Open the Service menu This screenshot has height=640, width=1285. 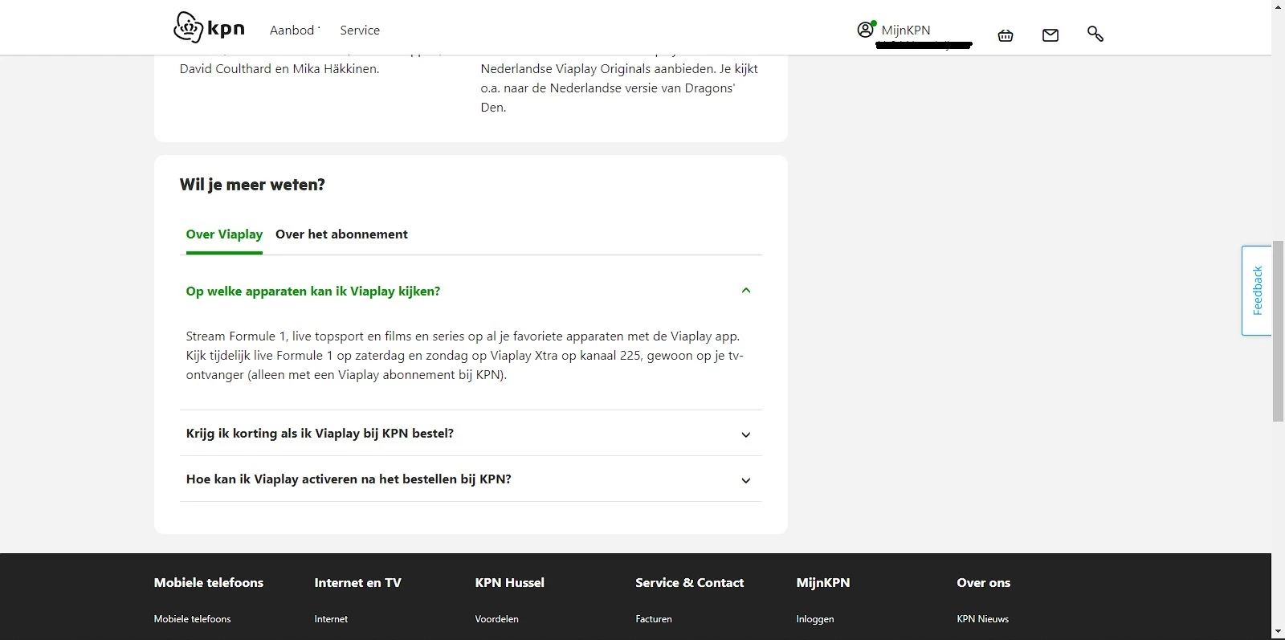360,31
